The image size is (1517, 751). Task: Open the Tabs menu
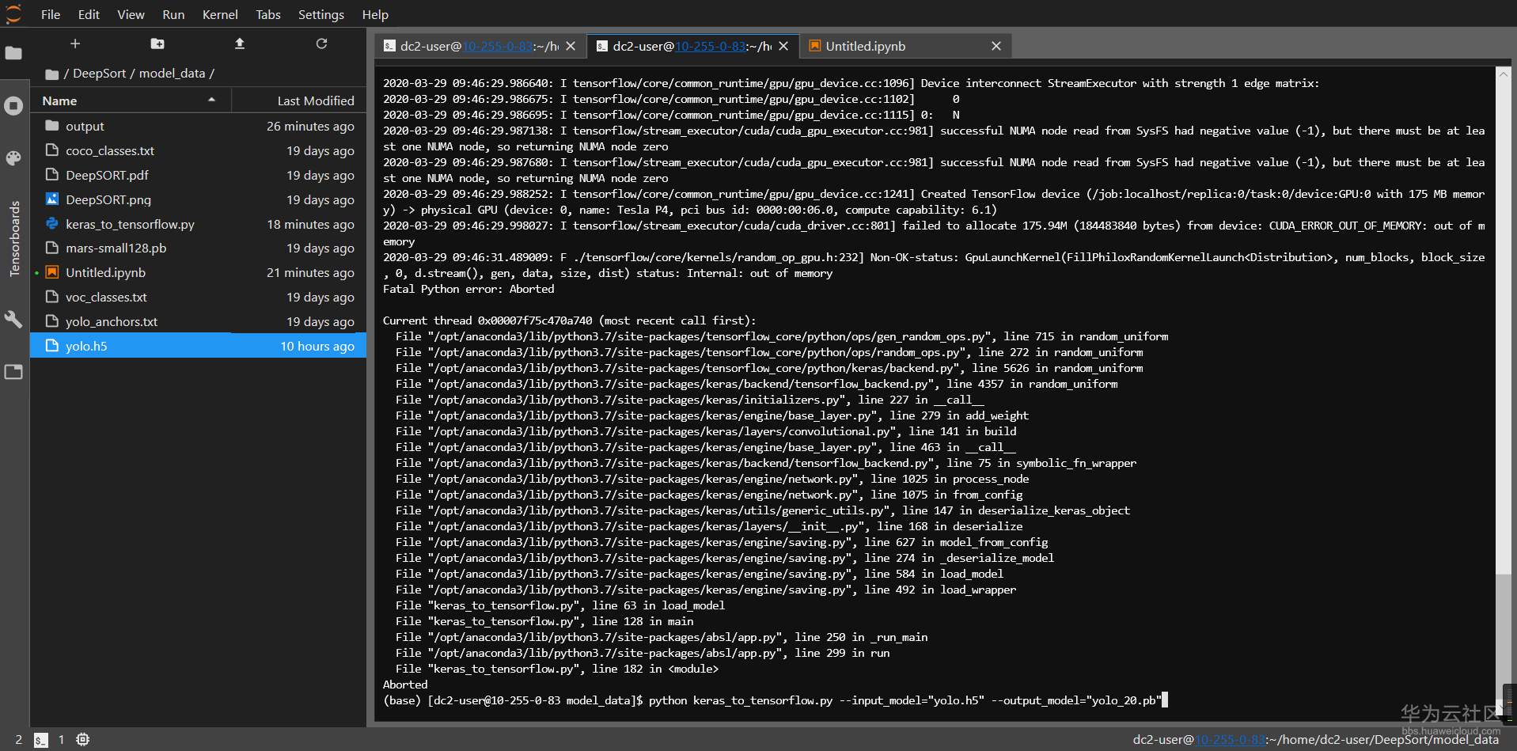(268, 14)
